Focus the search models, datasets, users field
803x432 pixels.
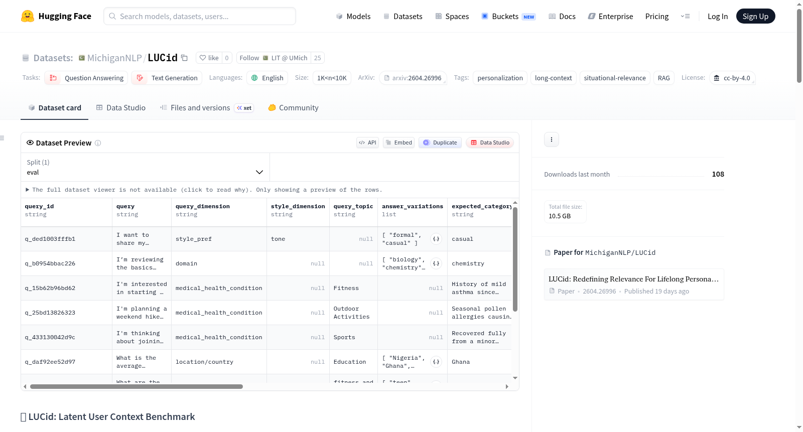click(x=200, y=16)
